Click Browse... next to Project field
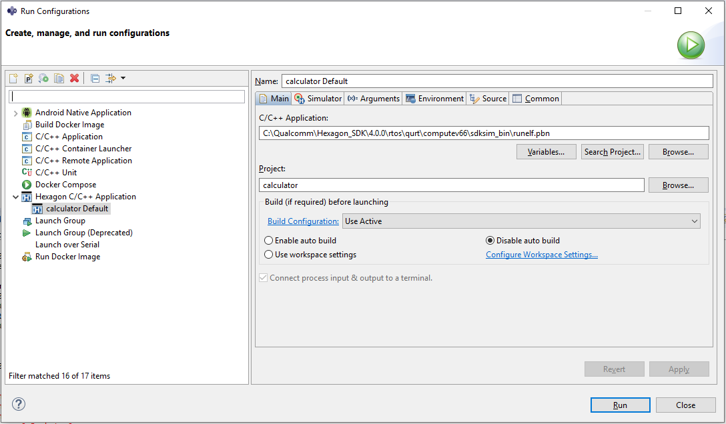726x424 pixels. click(x=679, y=185)
